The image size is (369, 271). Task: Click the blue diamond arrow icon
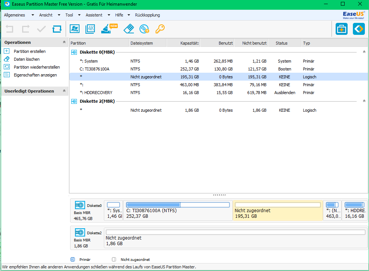[x=358, y=29]
